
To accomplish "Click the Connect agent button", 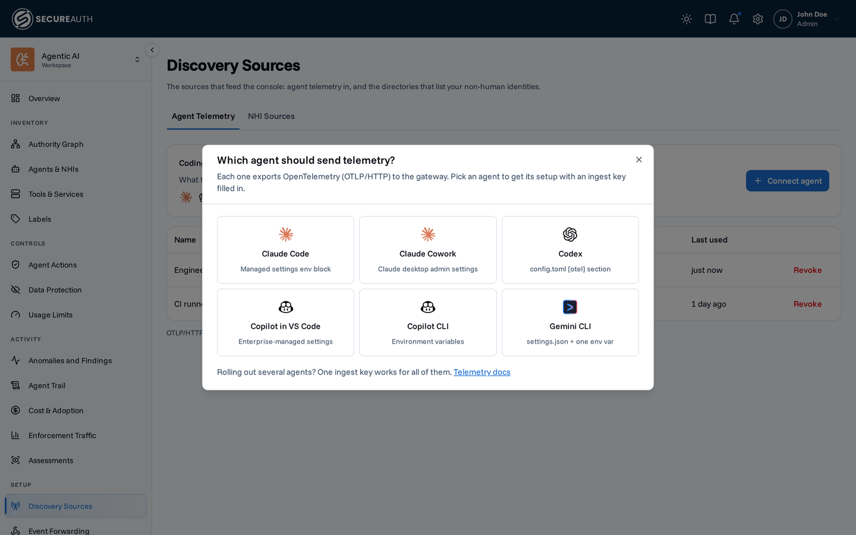I will [788, 181].
